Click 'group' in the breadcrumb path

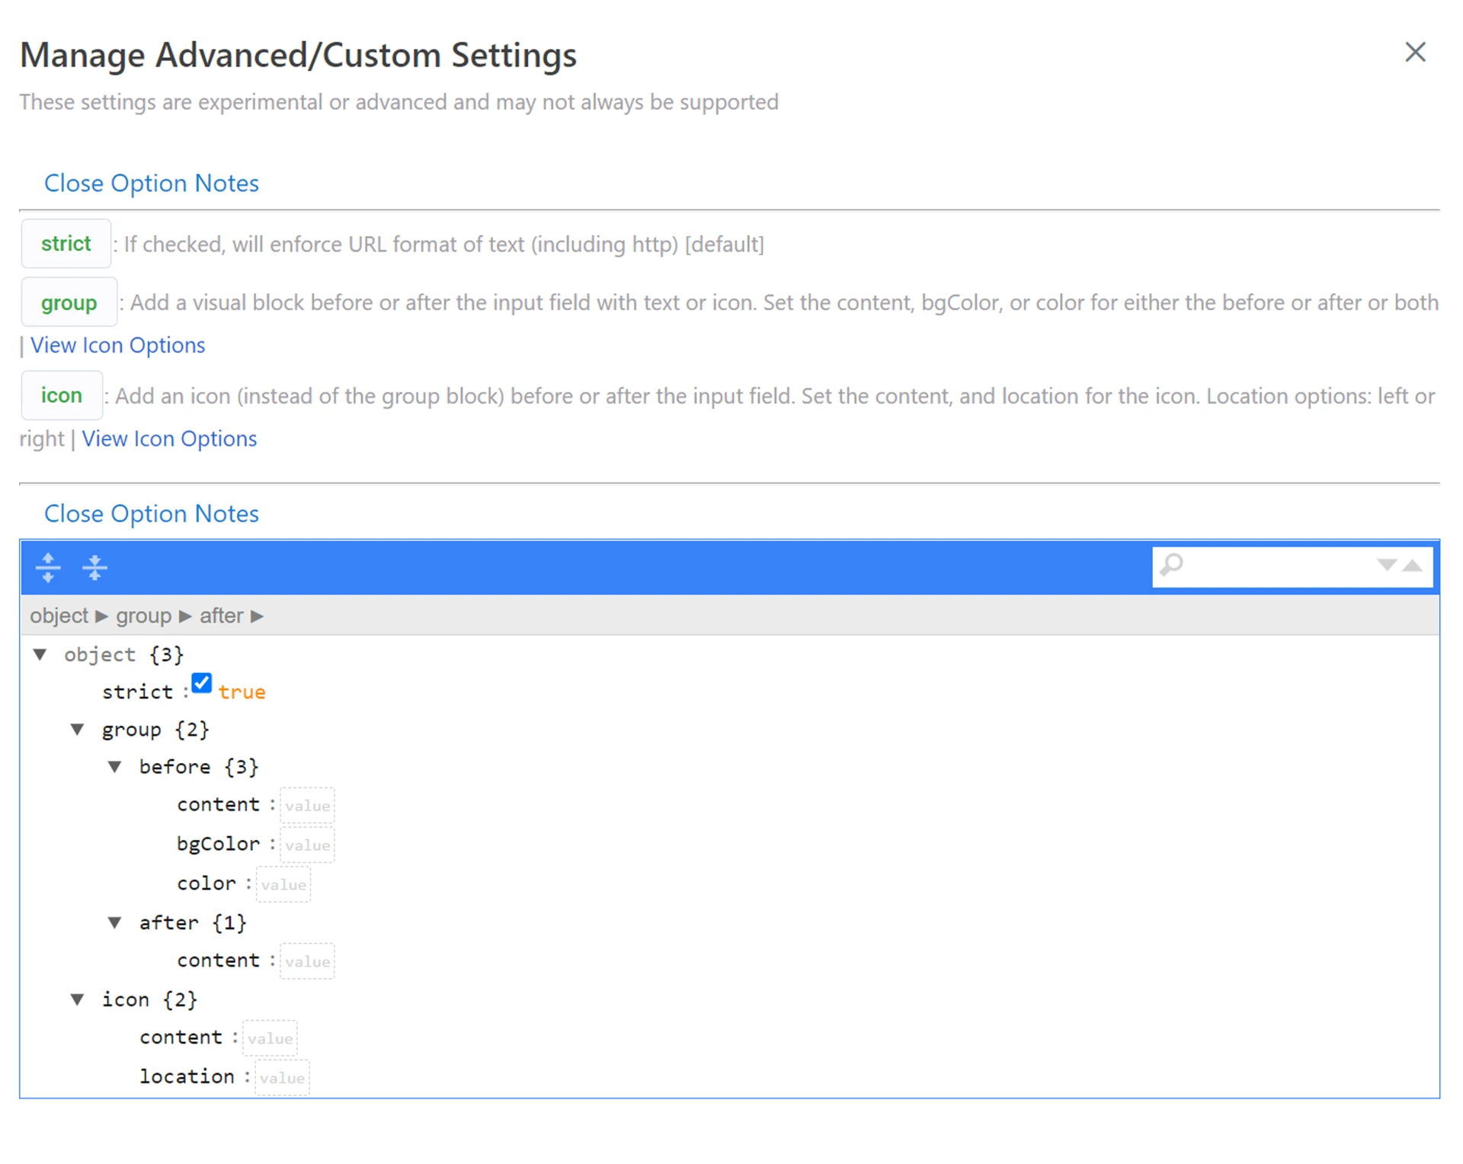143,616
